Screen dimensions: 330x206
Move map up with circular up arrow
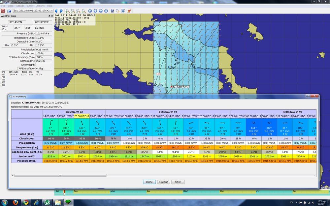[101, 11]
